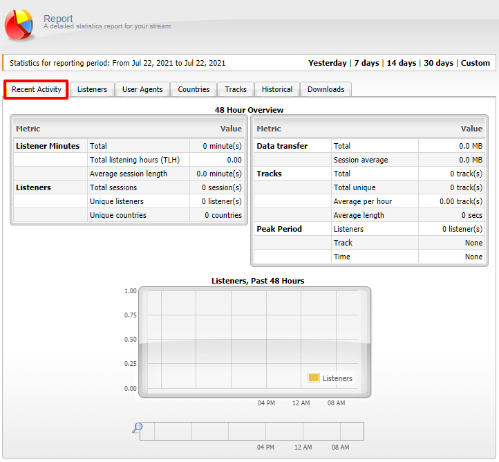Click the 0 listener(s) Peak Period value
This screenshot has width=499, height=462.
(x=462, y=229)
